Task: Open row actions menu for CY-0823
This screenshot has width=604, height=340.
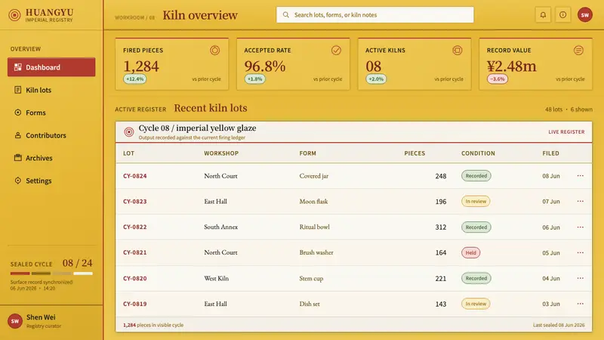Action: click(580, 201)
